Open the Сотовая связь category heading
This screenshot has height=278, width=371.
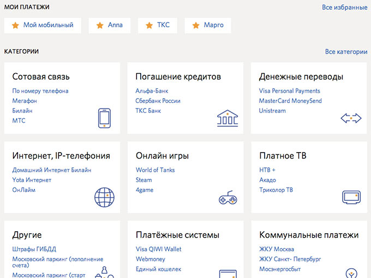[41, 77]
